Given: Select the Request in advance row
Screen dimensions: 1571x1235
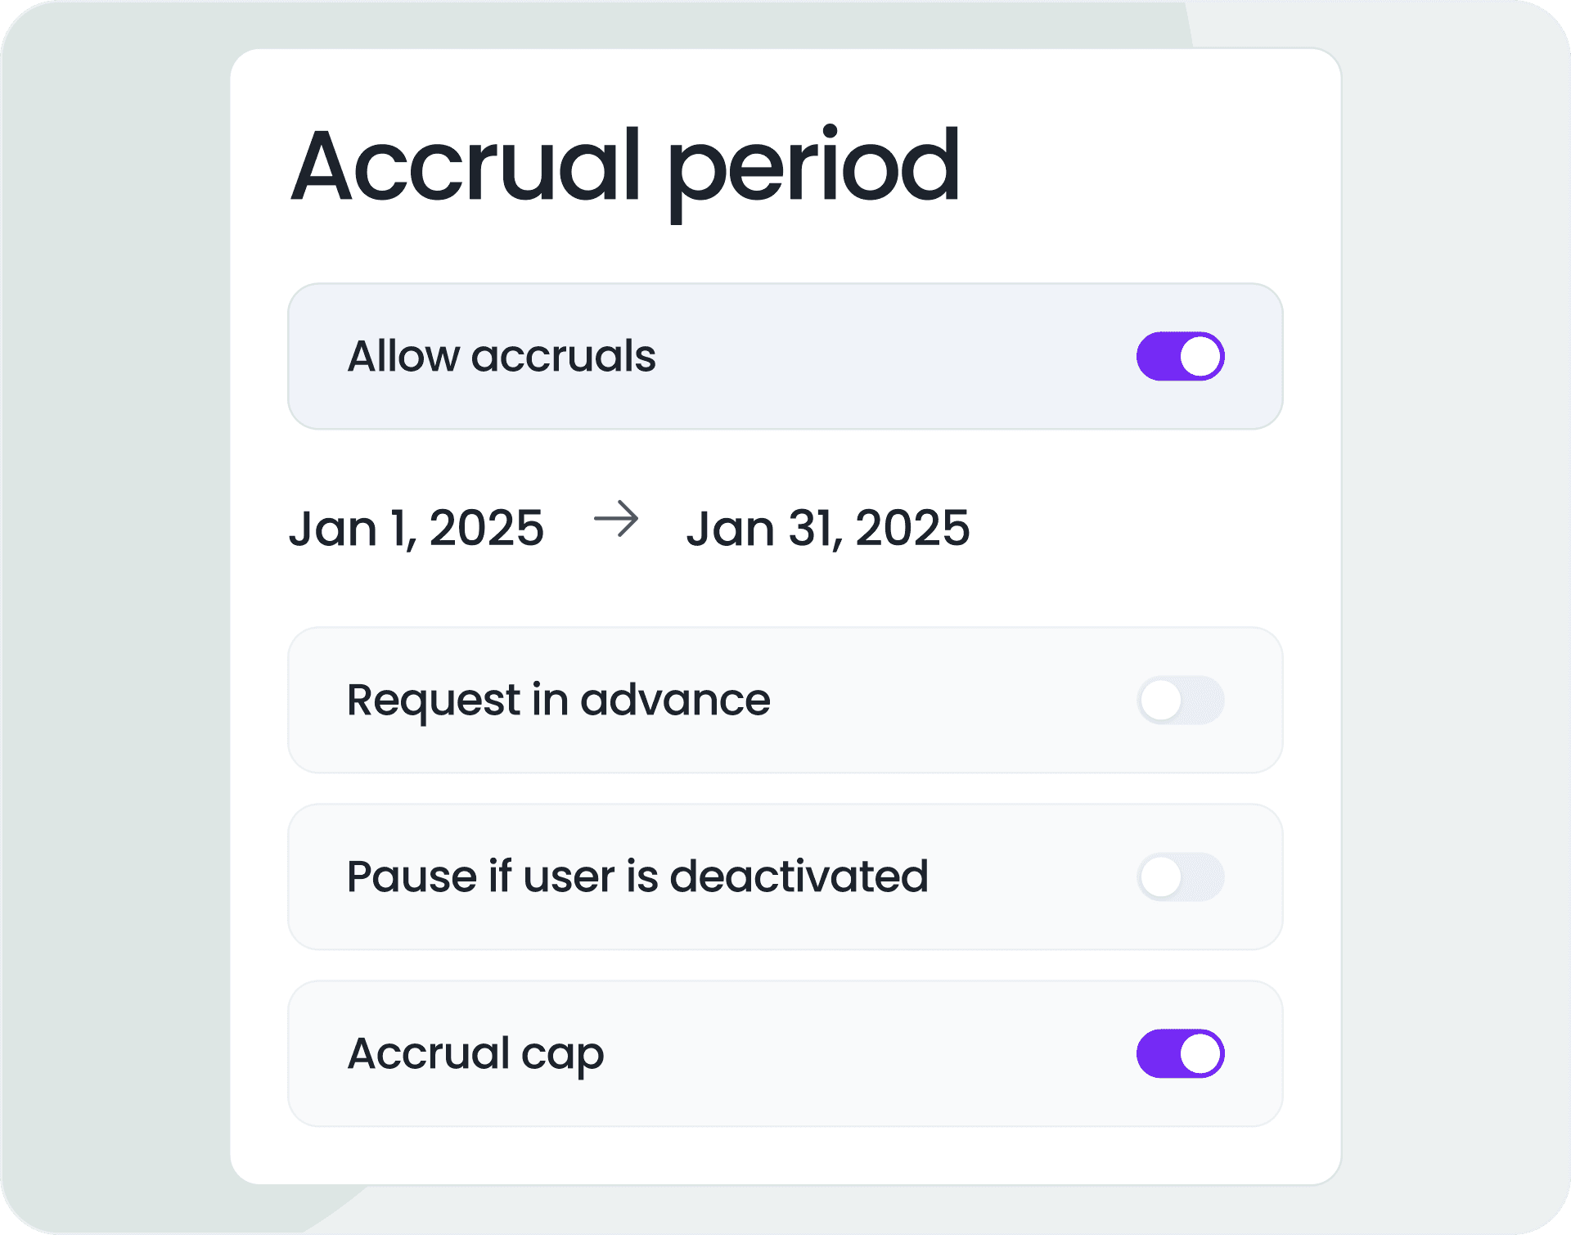Looking at the screenshot, I should tap(784, 701).
